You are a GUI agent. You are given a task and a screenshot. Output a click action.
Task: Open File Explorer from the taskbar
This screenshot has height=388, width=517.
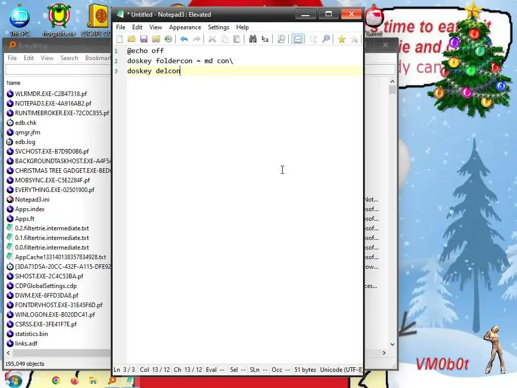coord(93,380)
